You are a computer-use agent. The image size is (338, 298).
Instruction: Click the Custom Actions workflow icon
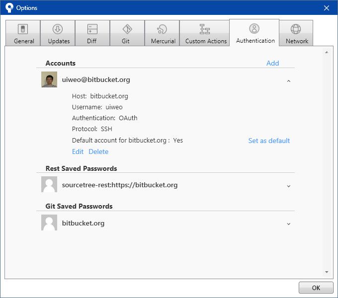(205, 29)
